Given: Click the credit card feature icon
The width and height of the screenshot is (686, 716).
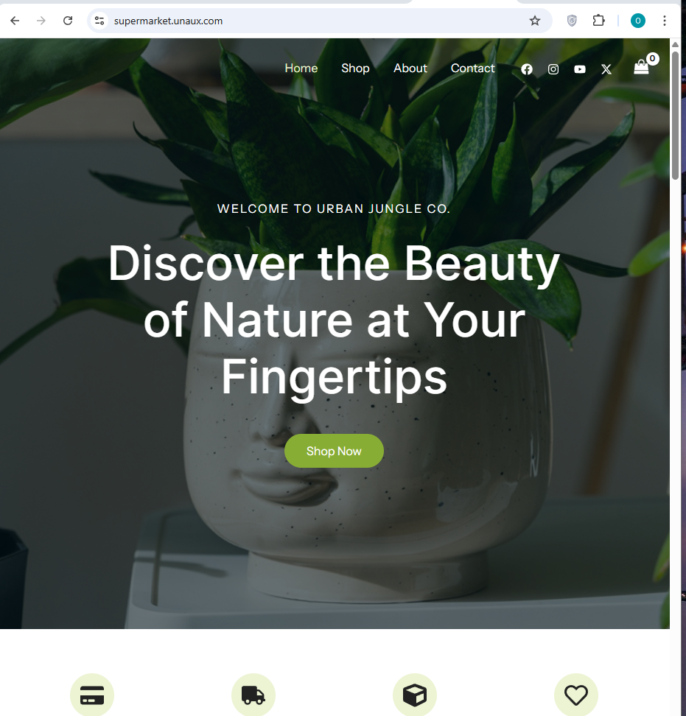Looking at the screenshot, I should click(92, 695).
